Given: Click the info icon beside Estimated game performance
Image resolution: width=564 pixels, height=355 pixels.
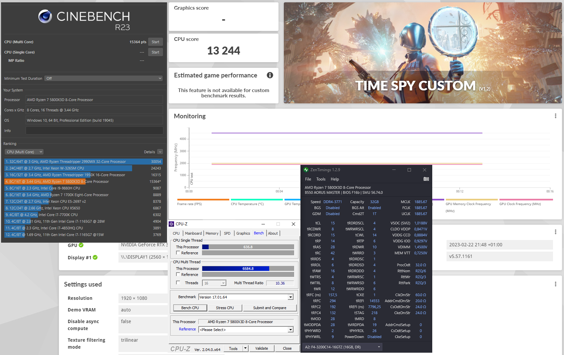Looking at the screenshot, I should tap(270, 75).
